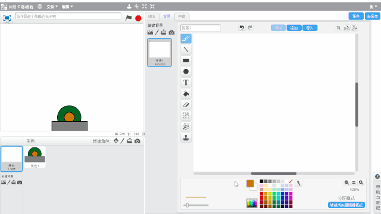Select the Brush paint tool
The height and width of the screenshot is (214, 381).
click(x=186, y=39)
